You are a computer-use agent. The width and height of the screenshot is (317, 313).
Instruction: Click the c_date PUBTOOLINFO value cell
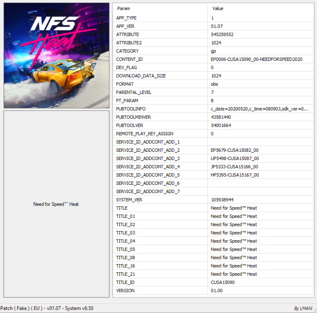coord(259,109)
